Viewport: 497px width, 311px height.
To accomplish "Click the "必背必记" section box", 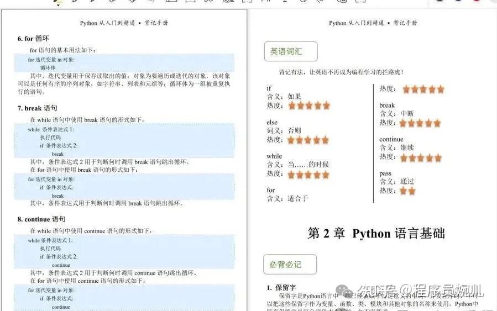I will (290, 264).
